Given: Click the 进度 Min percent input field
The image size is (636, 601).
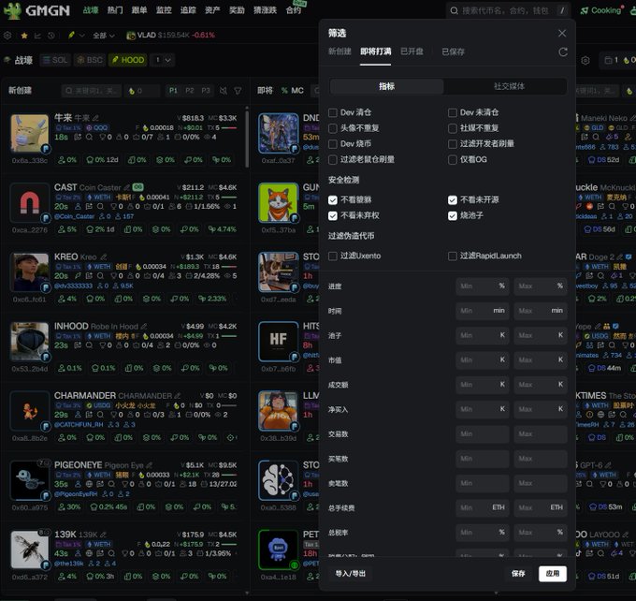Looking at the screenshot, I should pyautogui.click(x=483, y=286).
